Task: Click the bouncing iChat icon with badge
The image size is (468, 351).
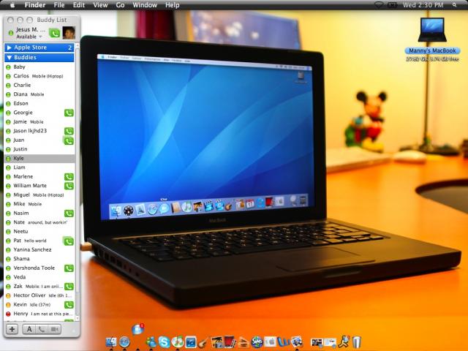Action: coord(137,329)
